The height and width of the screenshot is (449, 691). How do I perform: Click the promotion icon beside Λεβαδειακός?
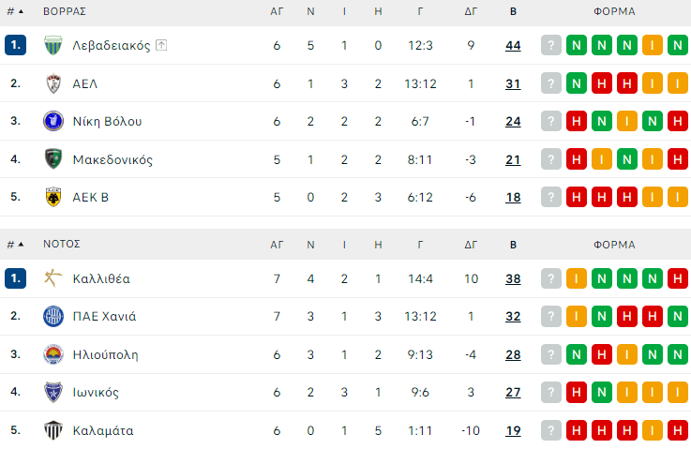pos(161,45)
